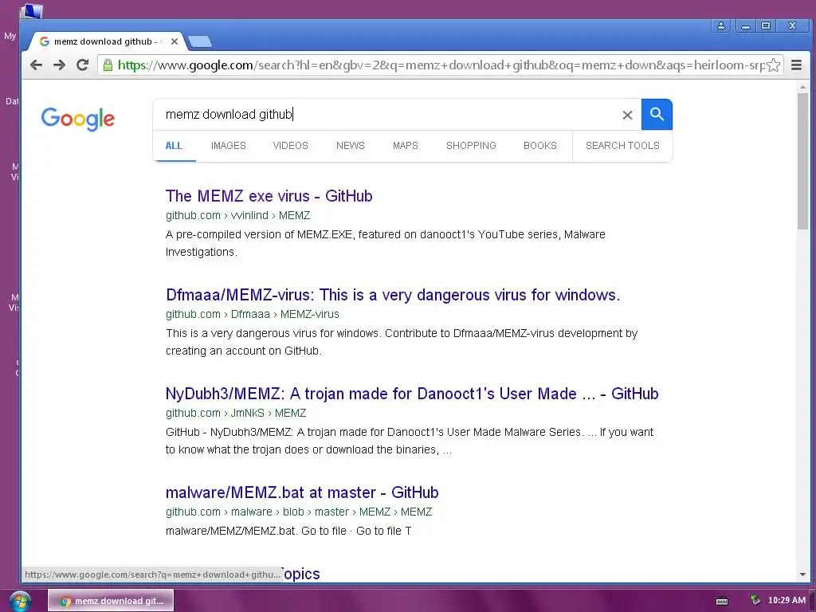Switch to the MAPS search tab

click(x=406, y=146)
